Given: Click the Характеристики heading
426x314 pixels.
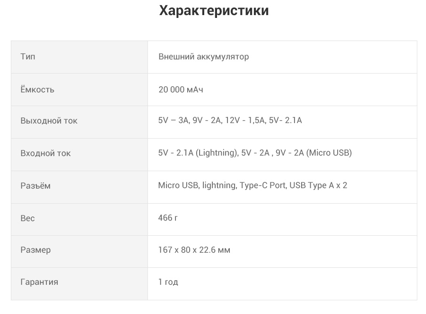Looking at the screenshot, I should 214,11.
